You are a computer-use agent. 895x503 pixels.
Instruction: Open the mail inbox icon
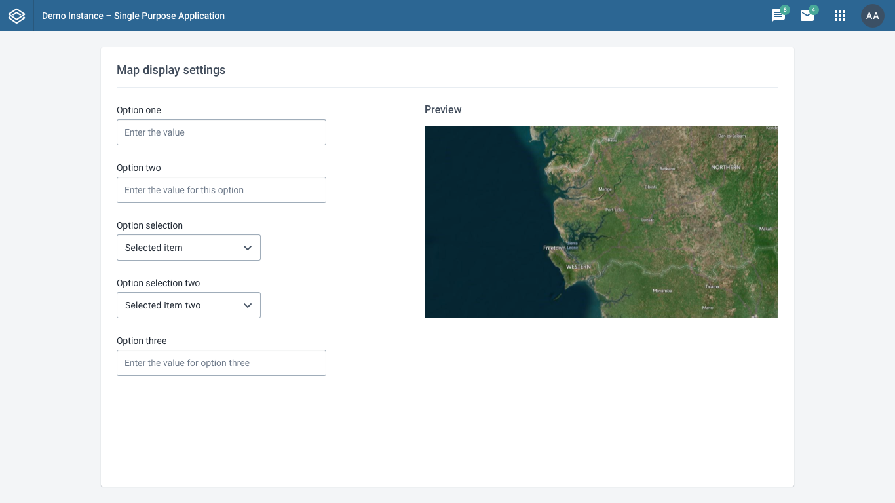click(x=807, y=16)
